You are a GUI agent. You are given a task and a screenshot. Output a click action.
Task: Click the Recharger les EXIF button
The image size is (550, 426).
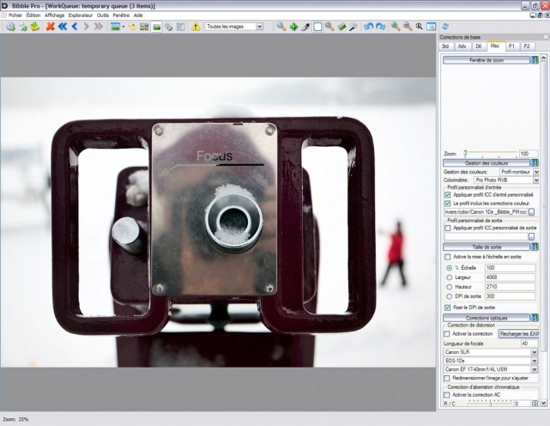[x=519, y=333]
